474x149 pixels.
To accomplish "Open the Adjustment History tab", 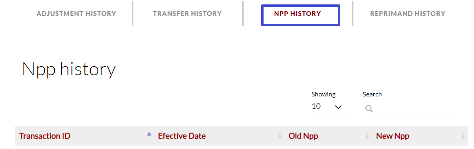I will 76,14.
